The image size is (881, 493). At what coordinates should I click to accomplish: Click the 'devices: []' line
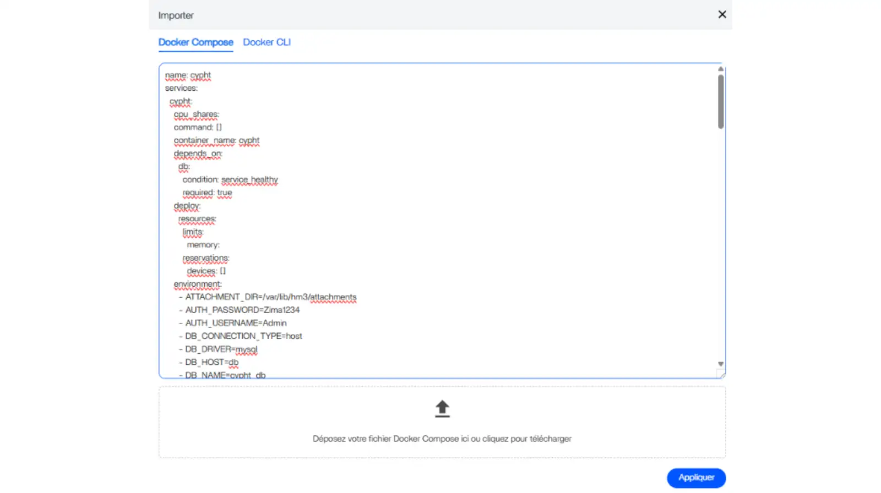(206, 271)
